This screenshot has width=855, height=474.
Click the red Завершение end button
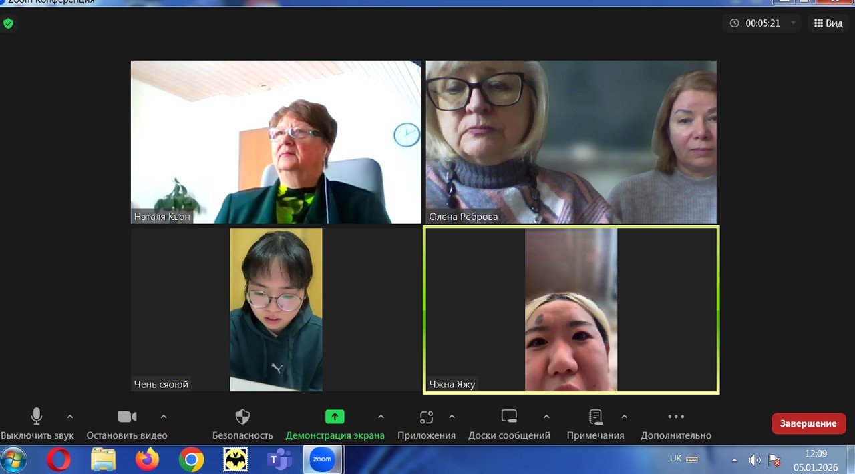pyautogui.click(x=808, y=423)
